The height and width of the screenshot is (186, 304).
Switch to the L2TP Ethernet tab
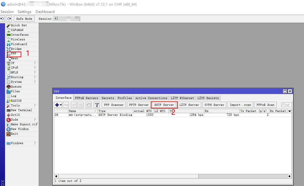coord(182,98)
